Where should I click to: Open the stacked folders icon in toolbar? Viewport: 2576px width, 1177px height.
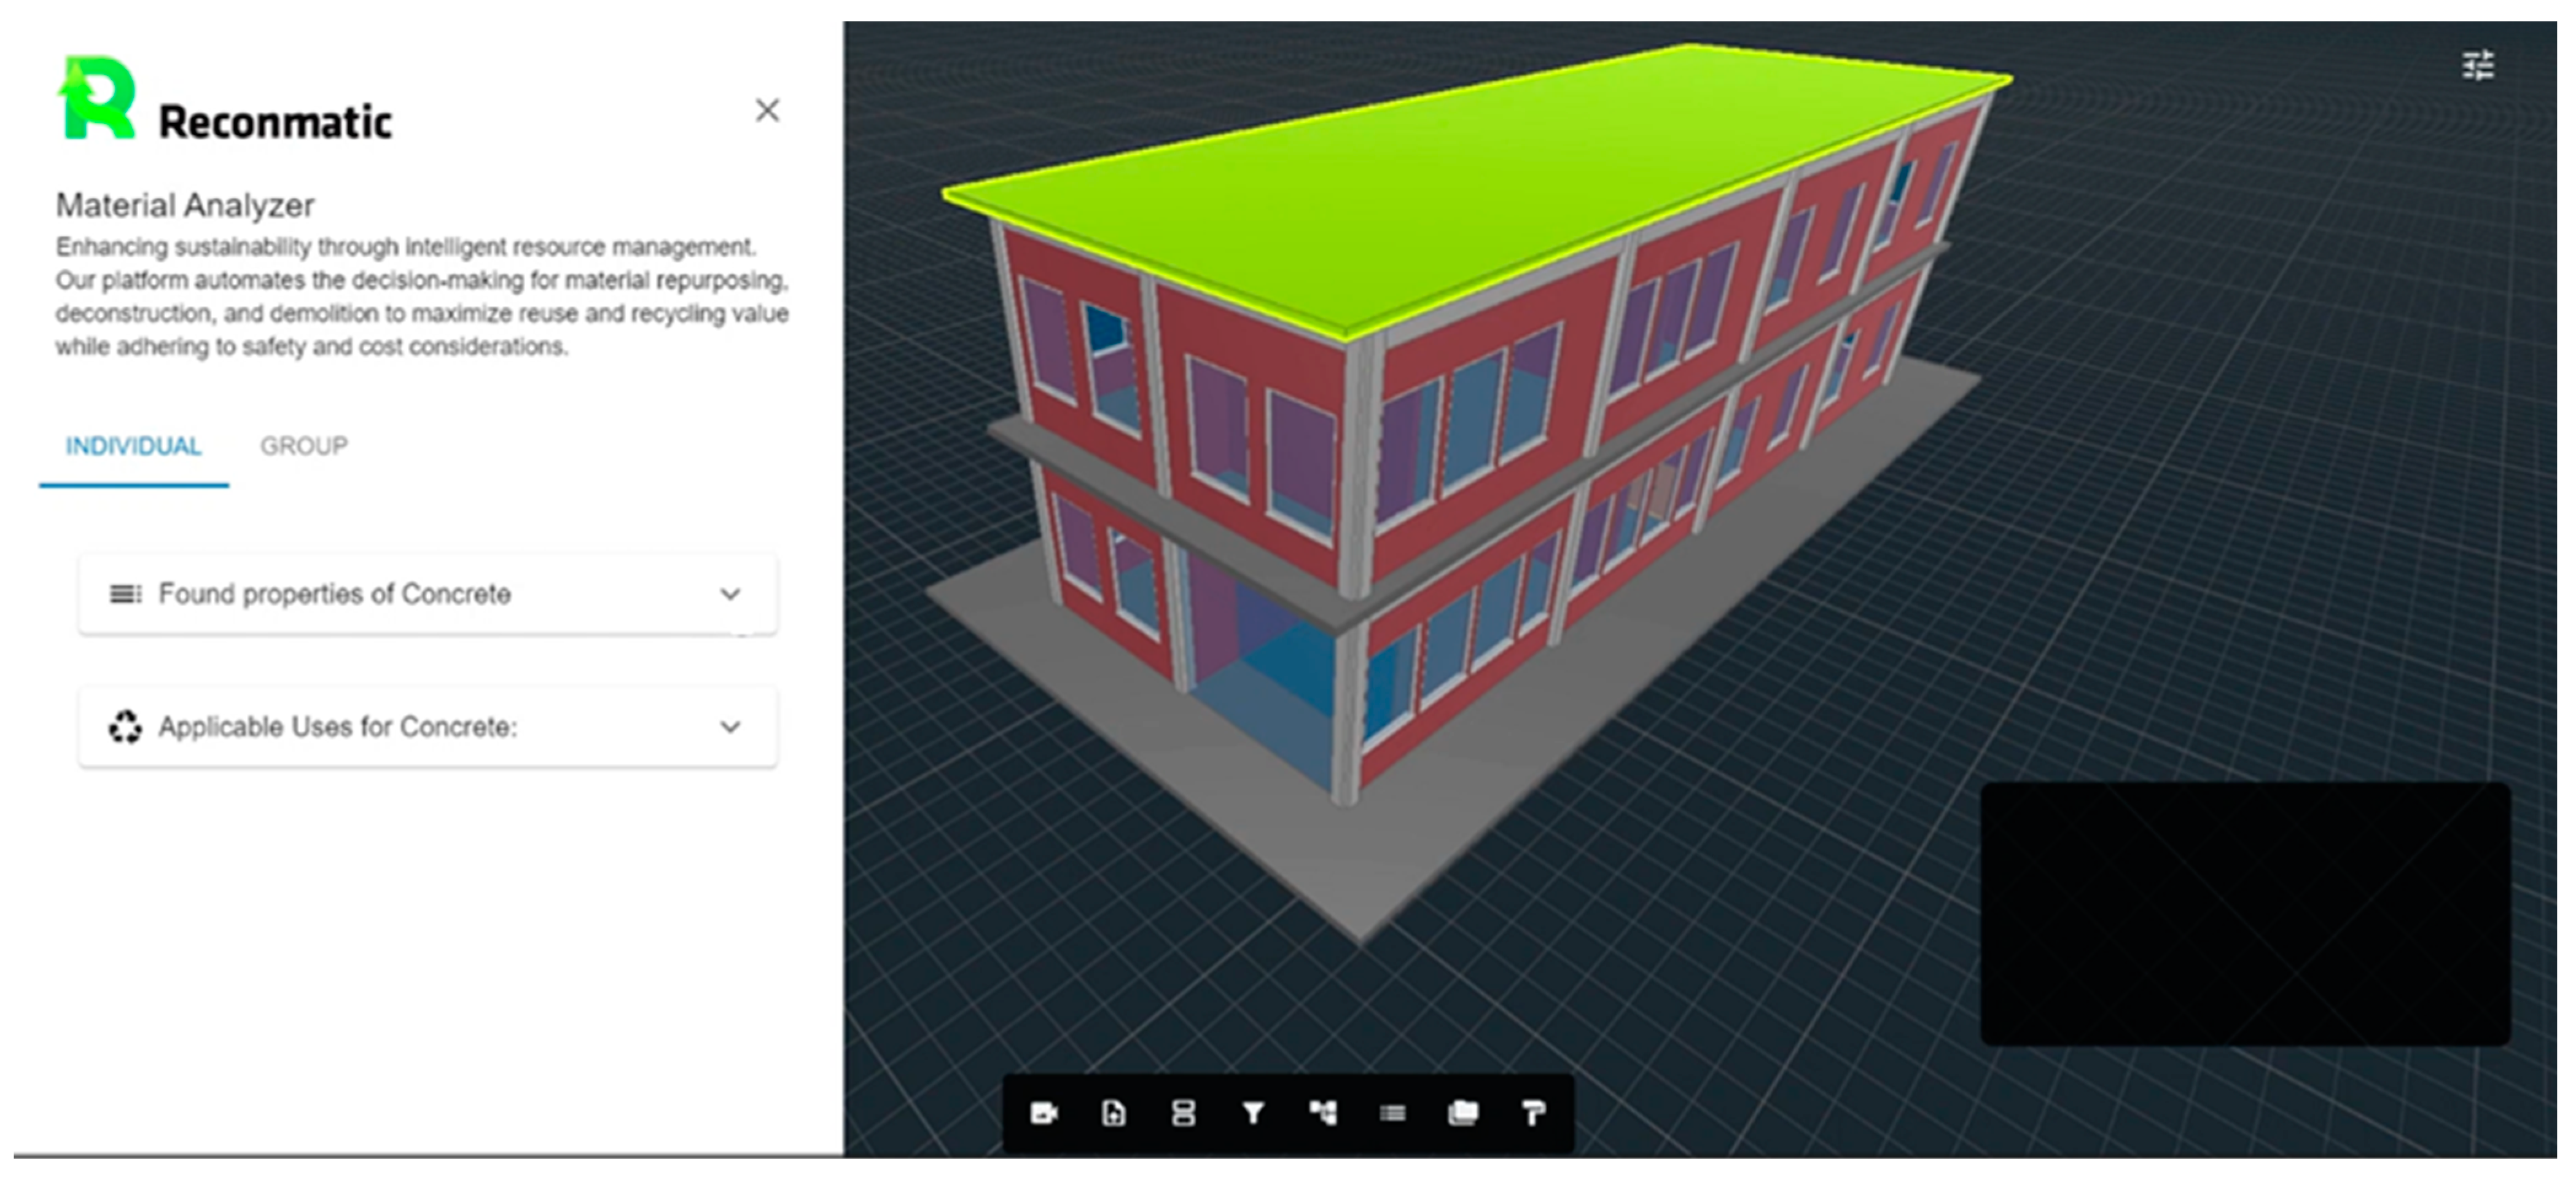pos(1463,1113)
